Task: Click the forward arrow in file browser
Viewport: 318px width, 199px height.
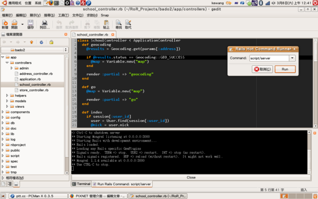Action: (18, 42)
